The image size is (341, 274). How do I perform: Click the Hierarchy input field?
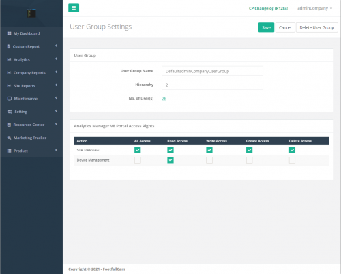tap(212, 85)
